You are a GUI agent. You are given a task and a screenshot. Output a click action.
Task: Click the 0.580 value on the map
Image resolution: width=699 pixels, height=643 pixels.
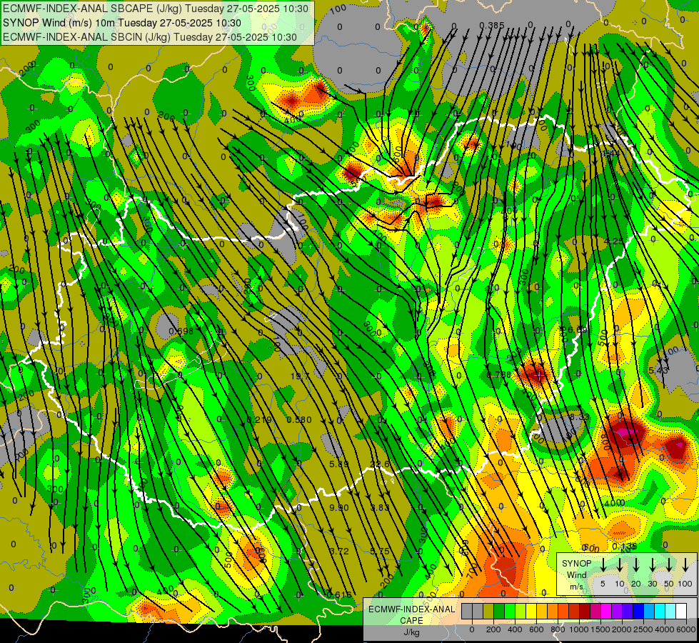(299, 420)
